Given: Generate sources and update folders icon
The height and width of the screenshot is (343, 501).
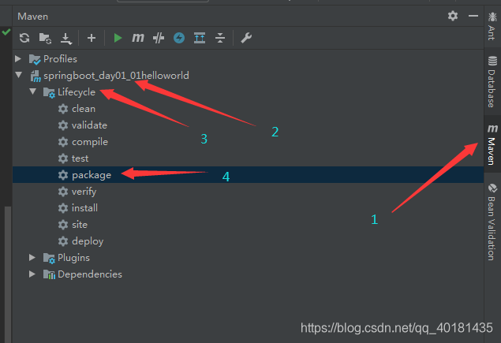Looking at the screenshot, I should [x=46, y=38].
